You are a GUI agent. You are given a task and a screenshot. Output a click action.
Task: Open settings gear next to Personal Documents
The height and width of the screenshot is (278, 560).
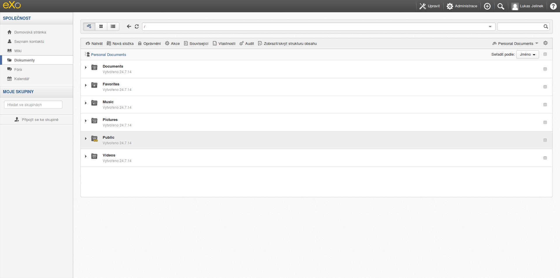545,43
